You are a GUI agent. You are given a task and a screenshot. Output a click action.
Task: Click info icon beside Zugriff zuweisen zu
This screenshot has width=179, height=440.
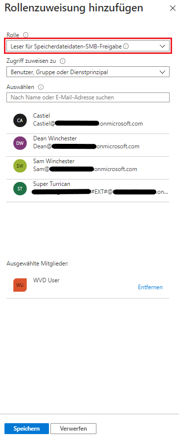click(x=63, y=61)
